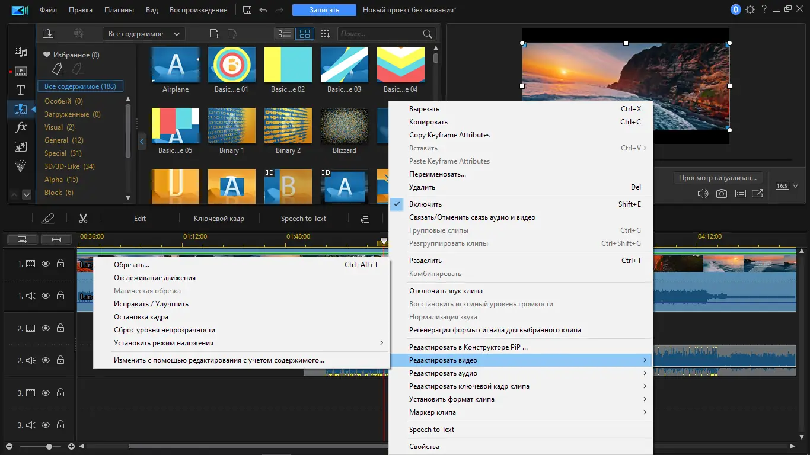Screen dimensions: 810x455
Task: Mute audio track 1 with its eye
Action: [x=46, y=296]
